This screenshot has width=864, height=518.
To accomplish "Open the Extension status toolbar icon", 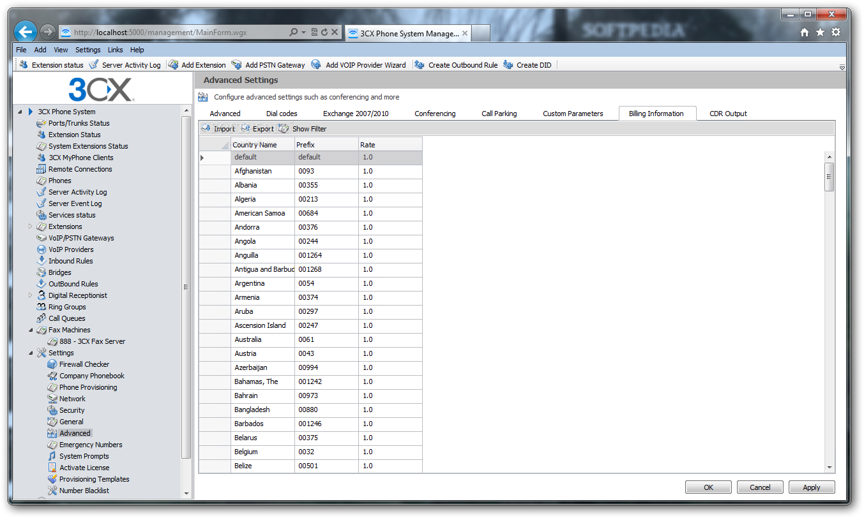I will [x=24, y=64].
